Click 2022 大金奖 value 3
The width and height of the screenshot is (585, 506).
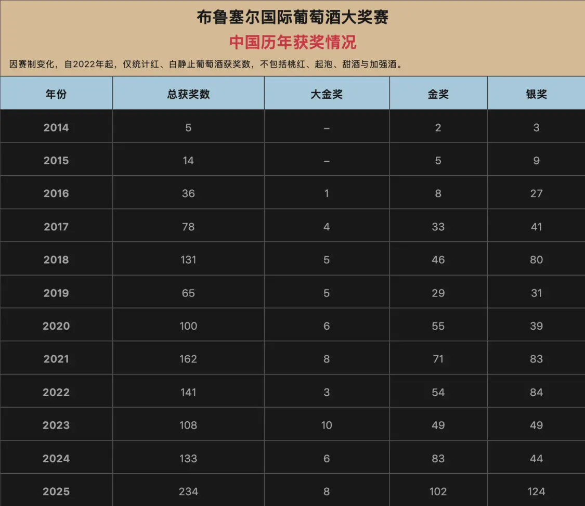pos(327,392)
